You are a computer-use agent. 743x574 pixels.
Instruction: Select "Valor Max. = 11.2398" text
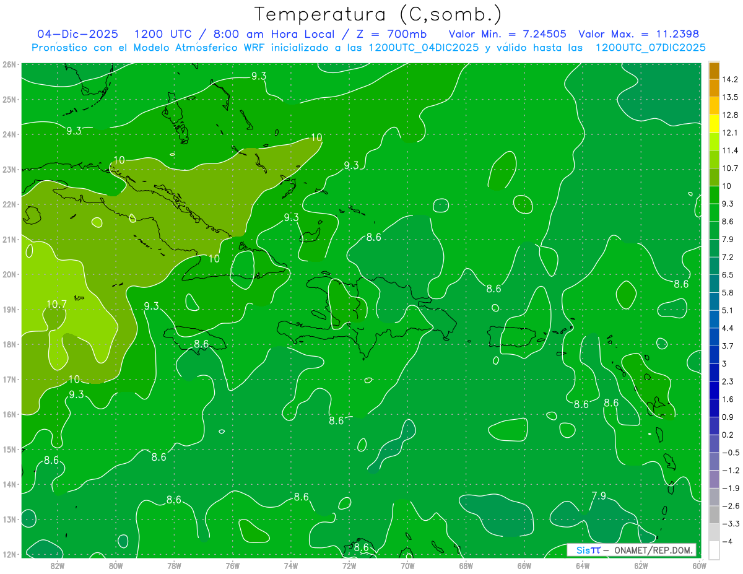pos(640,34)
